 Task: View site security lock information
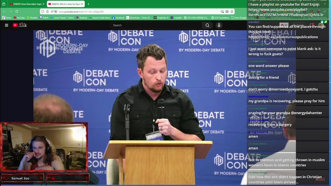pyautogui.click(x=47, y=12)
